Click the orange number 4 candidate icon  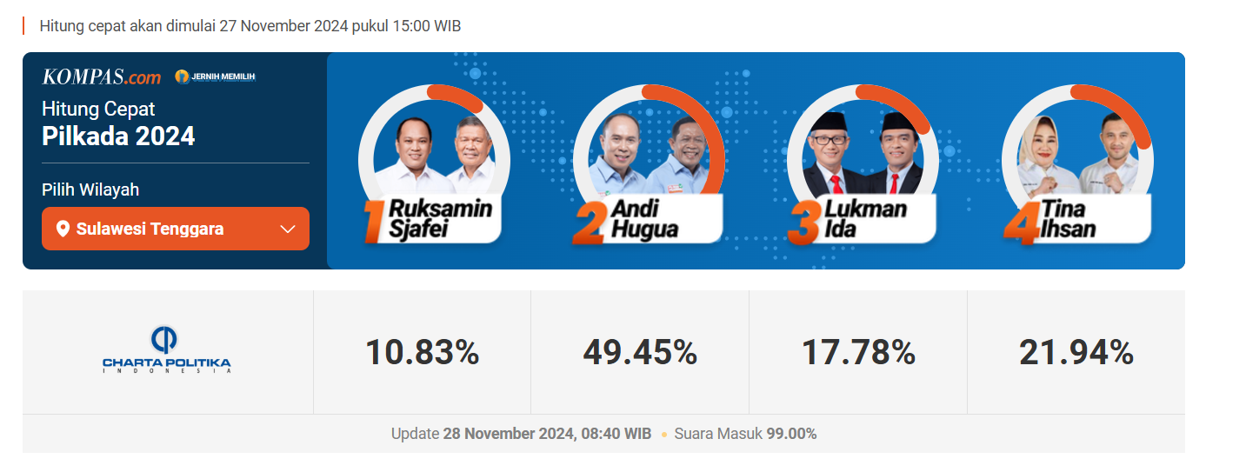point(1016,225)
